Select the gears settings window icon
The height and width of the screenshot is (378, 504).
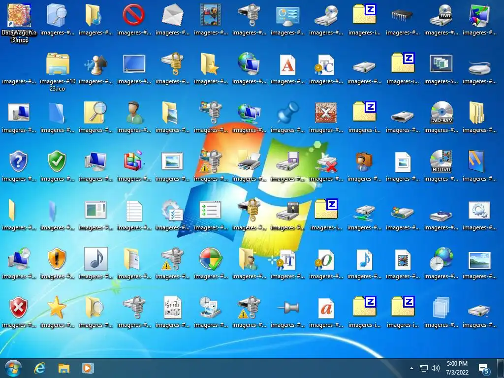click(x=479, y=210)
